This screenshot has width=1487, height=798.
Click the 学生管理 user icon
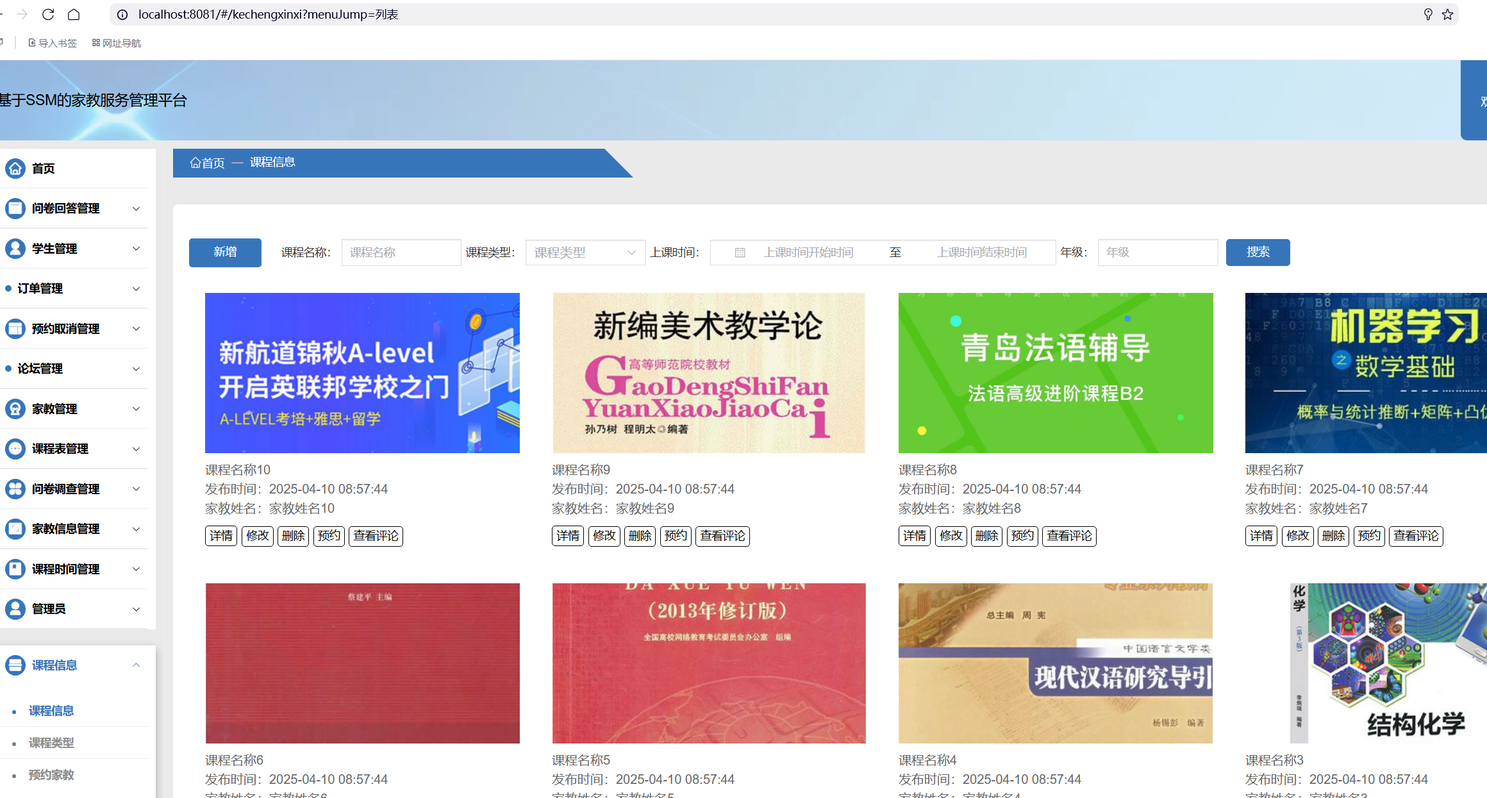pyautogui.click(x=15, y=249)
